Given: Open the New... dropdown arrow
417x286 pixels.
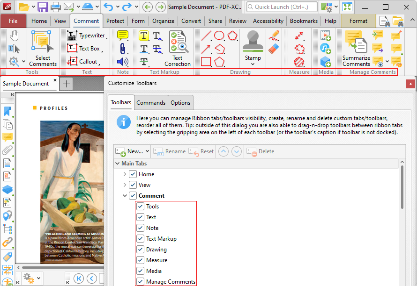Looking at the screenshot, I should 147,151.
